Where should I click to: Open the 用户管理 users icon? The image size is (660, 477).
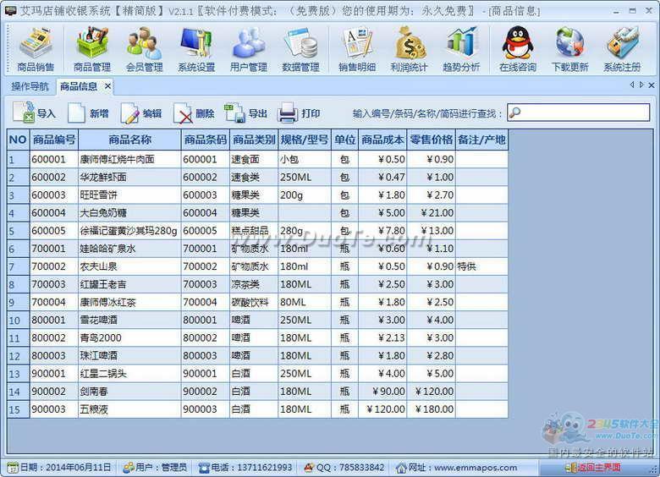[x=249, y=47]
